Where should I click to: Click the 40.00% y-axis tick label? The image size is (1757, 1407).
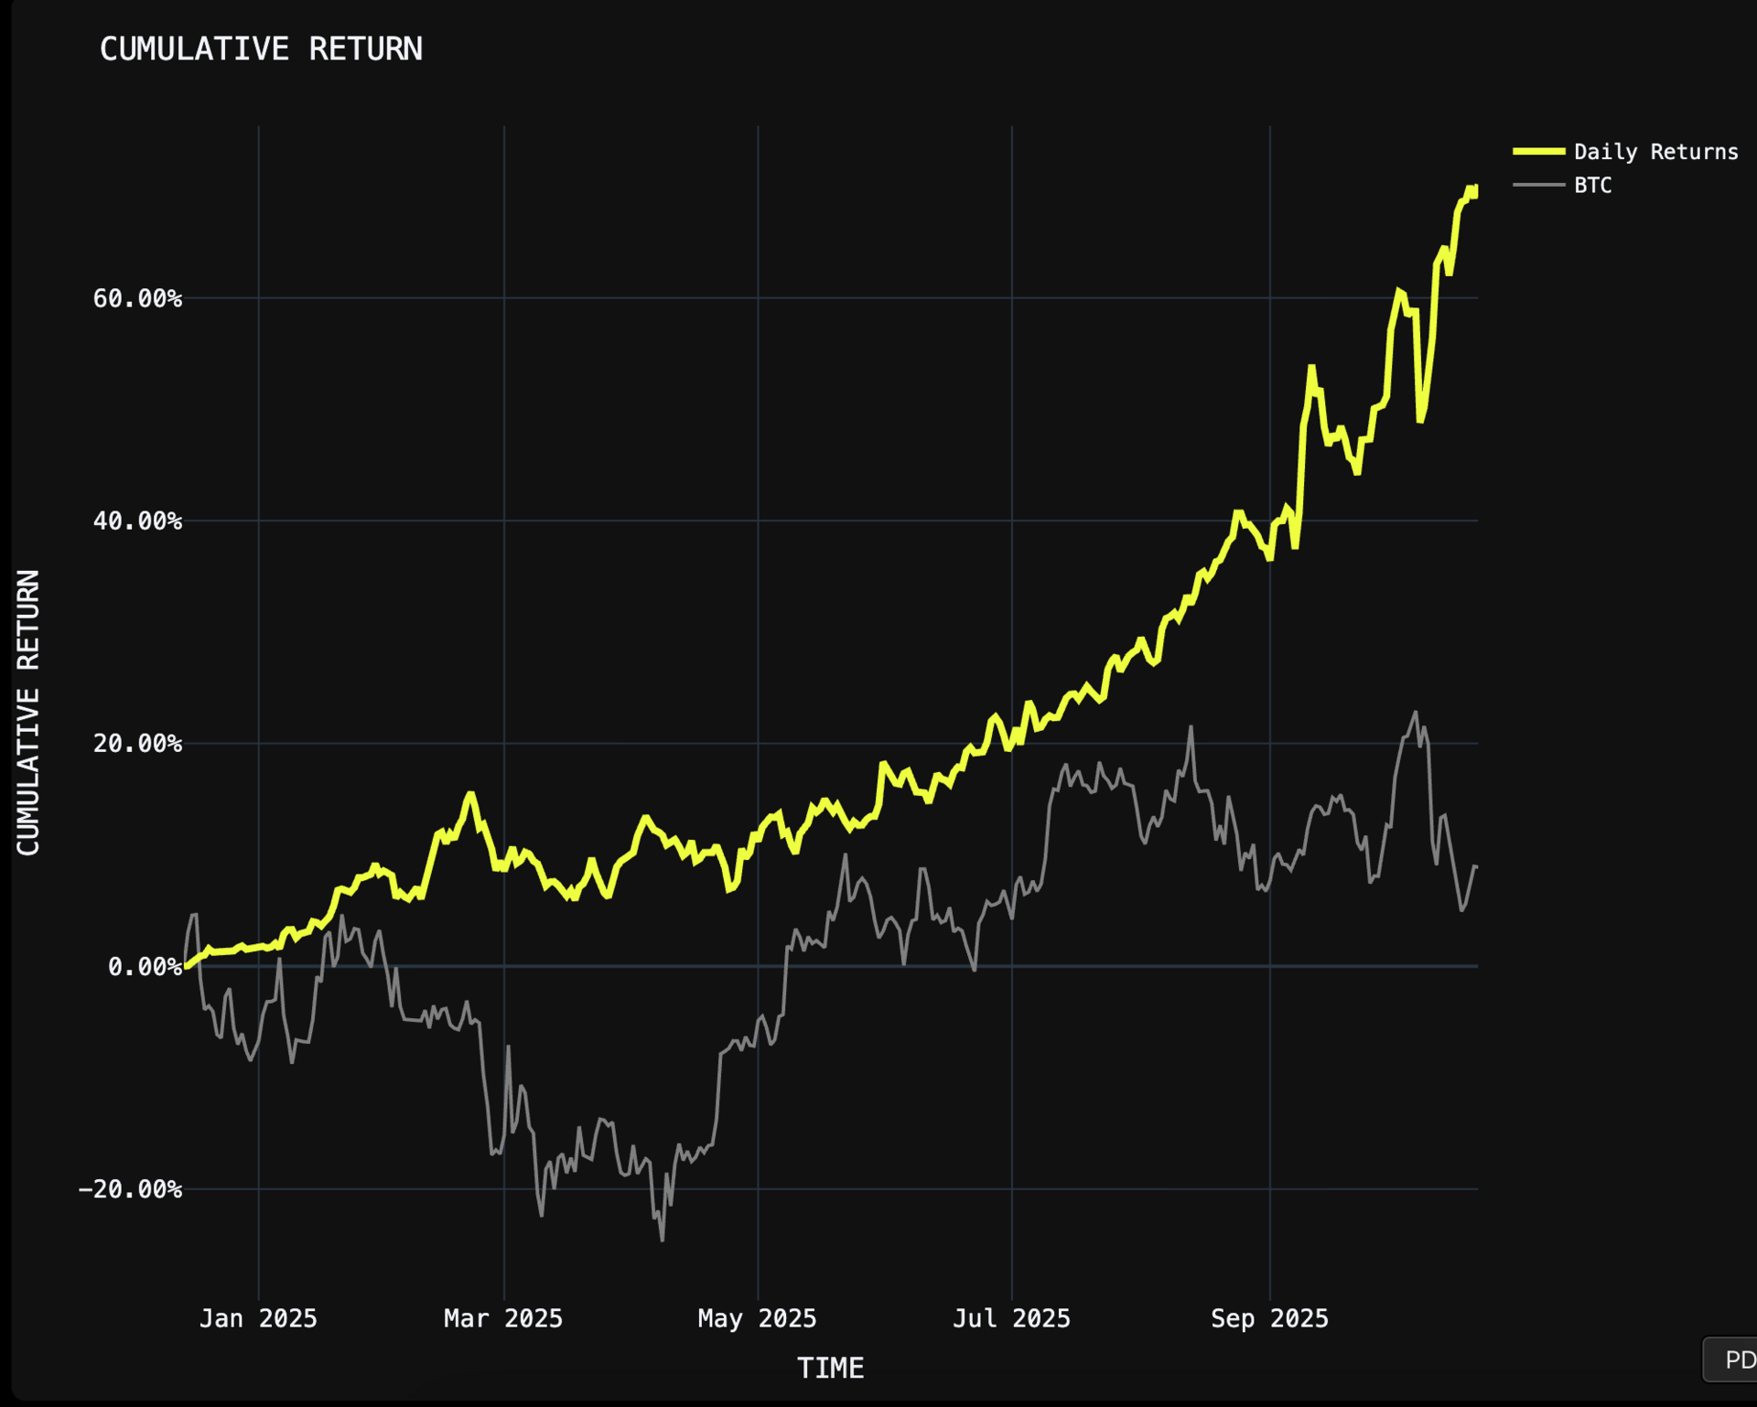pyautogui.click(x=137, y=521)
